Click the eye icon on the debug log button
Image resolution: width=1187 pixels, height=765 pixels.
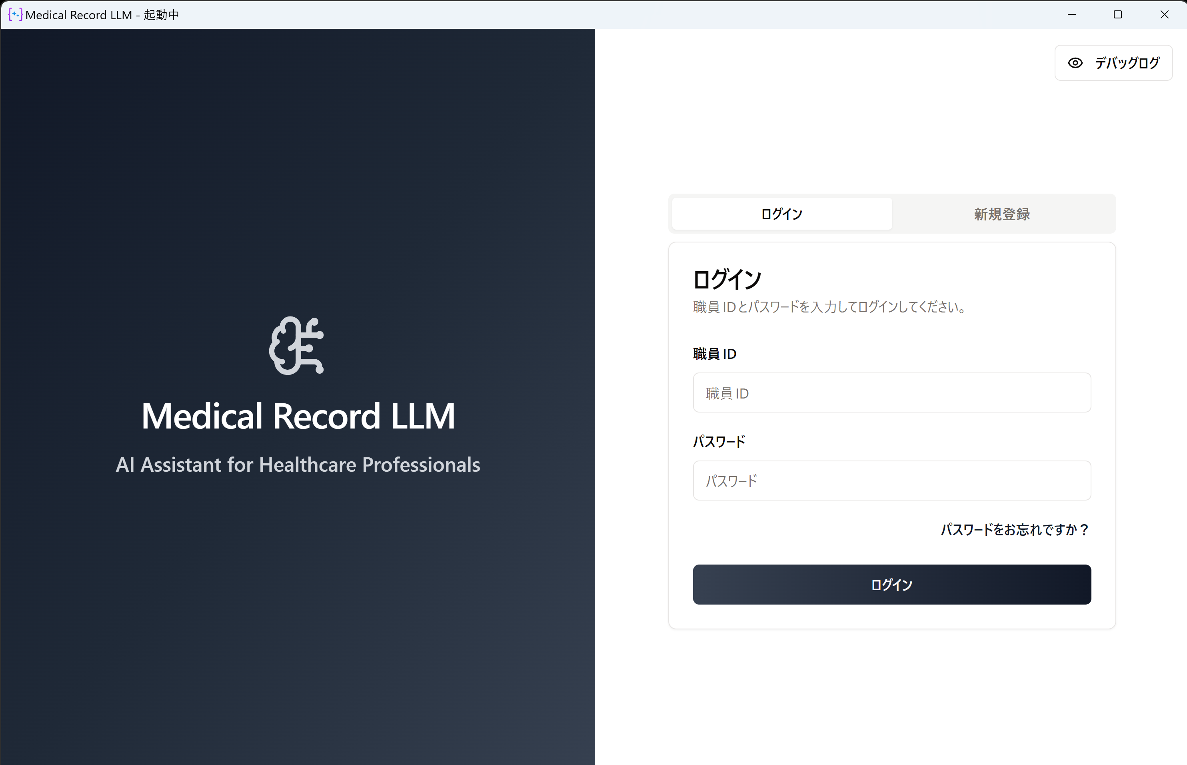pos(1075,62)
